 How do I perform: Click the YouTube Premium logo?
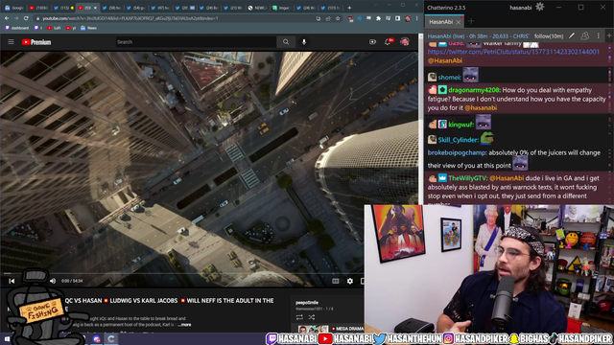[36, 42]
